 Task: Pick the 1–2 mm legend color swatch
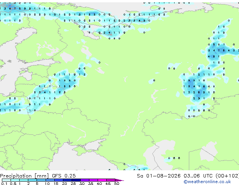[x=24, y=180]
